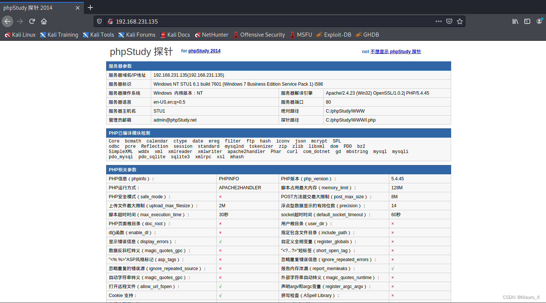This screenshot has height=303, width=546.
Task: Open page actions three-dot menu
Action: 439,21
